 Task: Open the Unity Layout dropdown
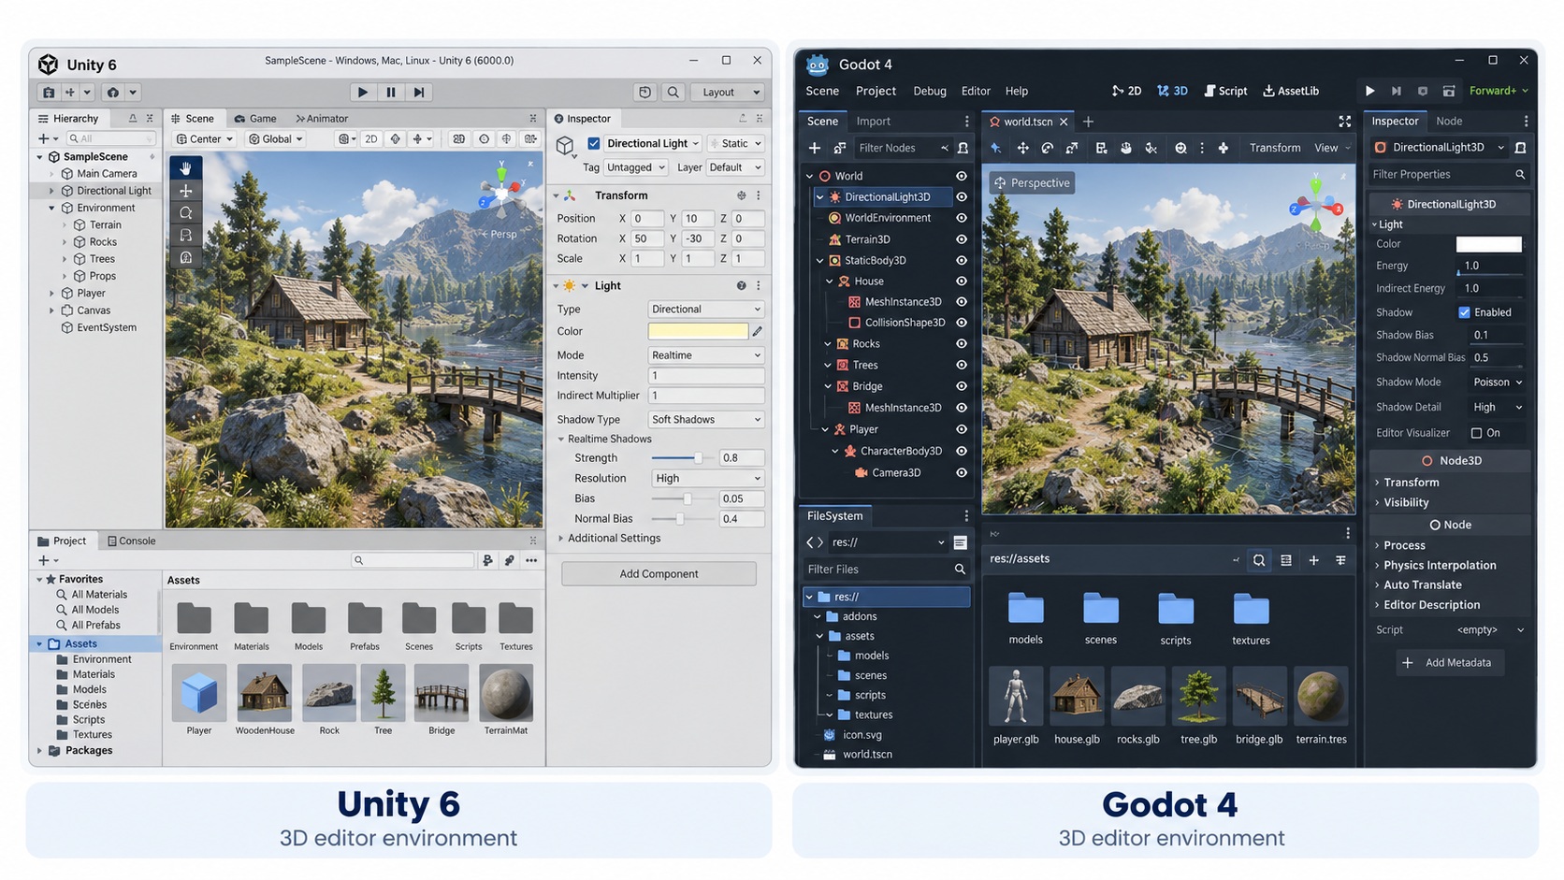tap(731, 92)
